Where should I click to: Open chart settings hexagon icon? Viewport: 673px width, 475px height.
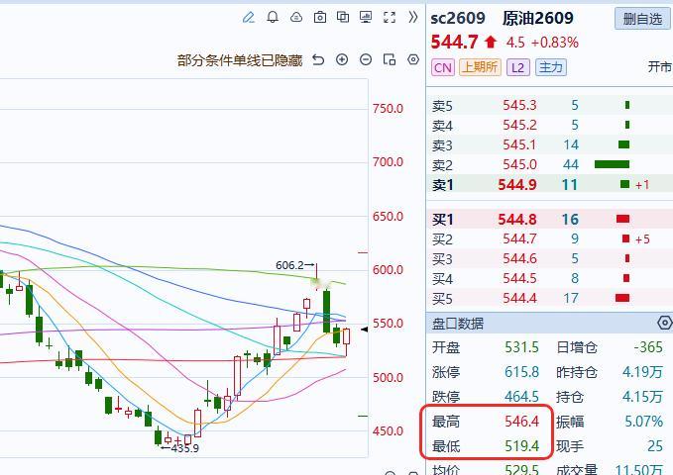[413, 59]
